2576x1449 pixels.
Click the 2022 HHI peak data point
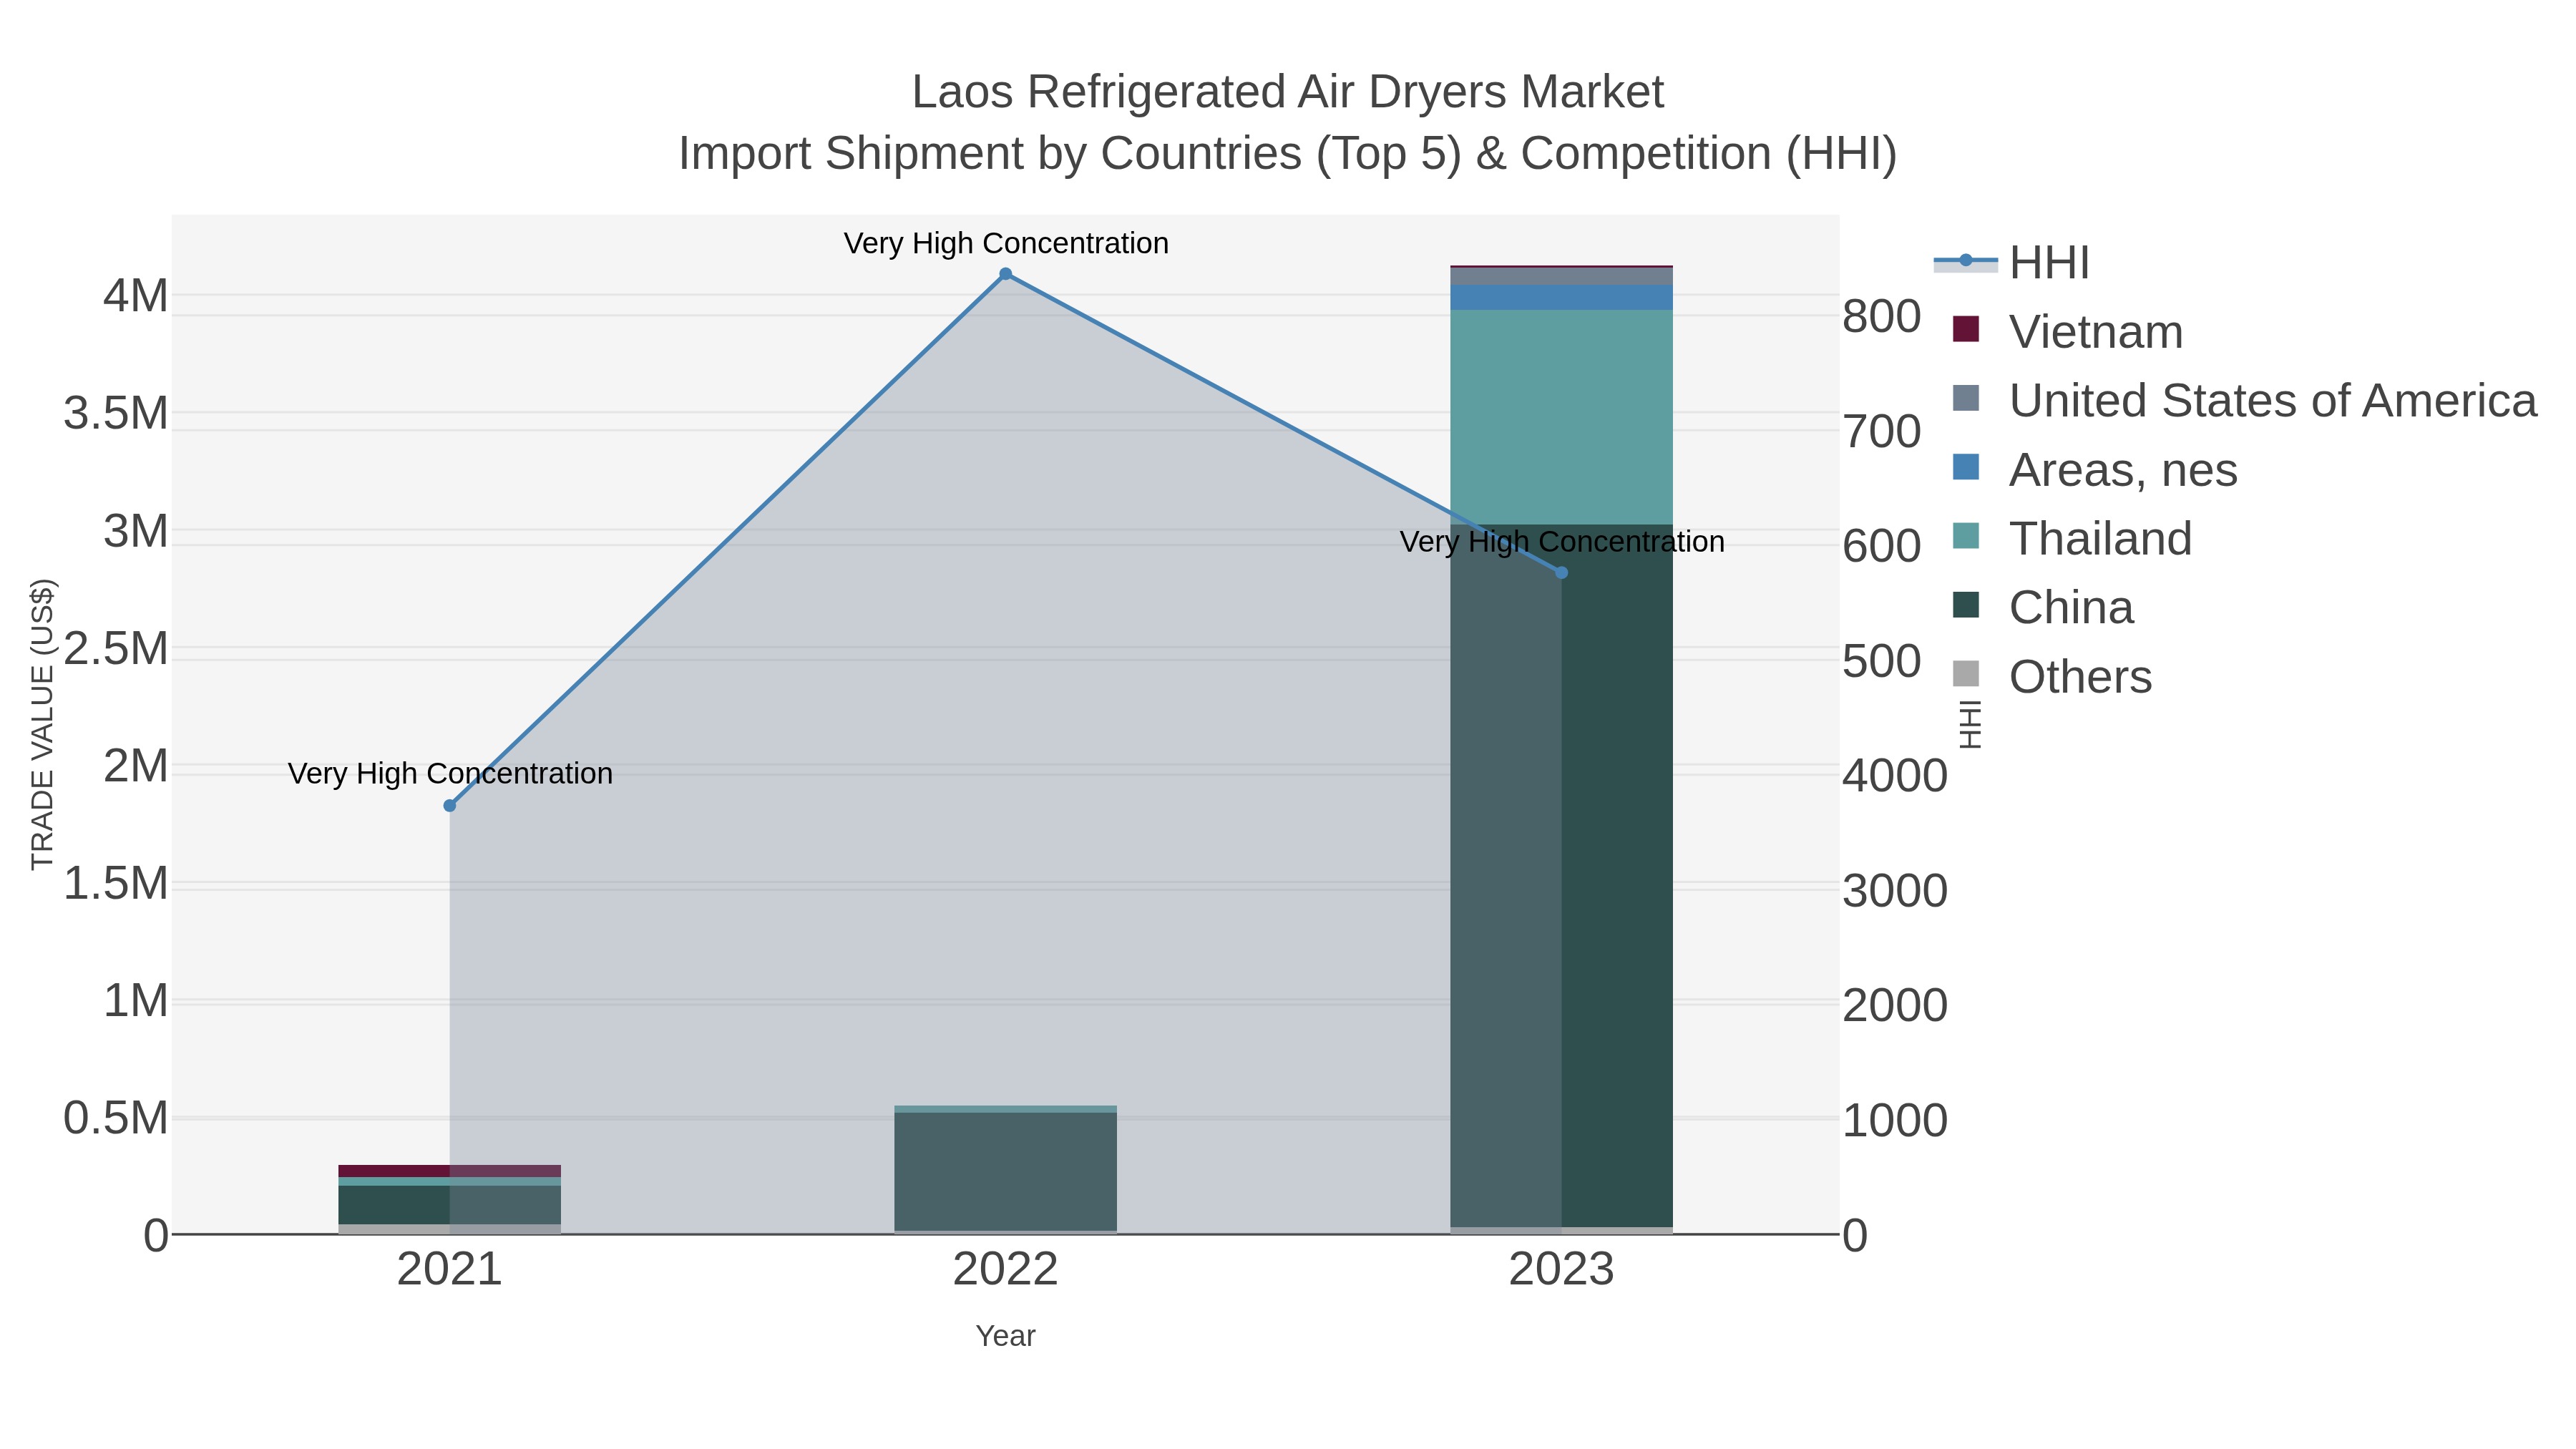click(x=1006, y=274)
